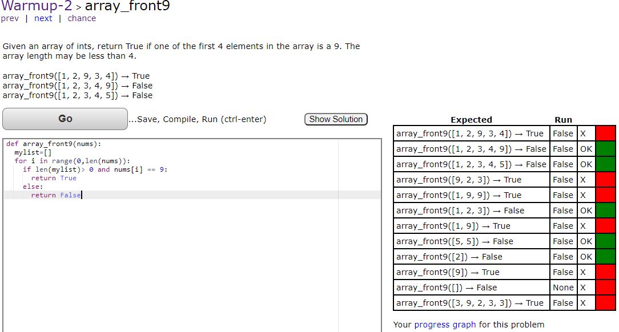Image resolution: width=619 pixels, height=332 pixels.
Task: Select expected row [9] → True
Action: [471, 272]
